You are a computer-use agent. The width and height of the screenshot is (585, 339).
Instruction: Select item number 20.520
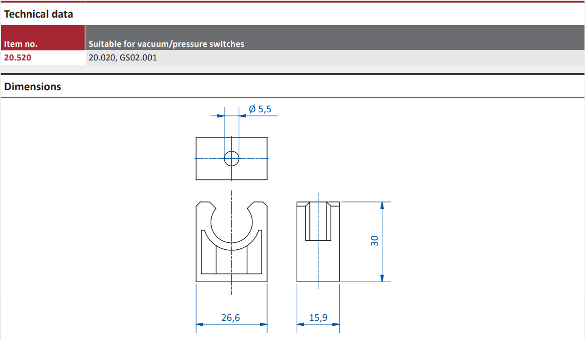18,57
